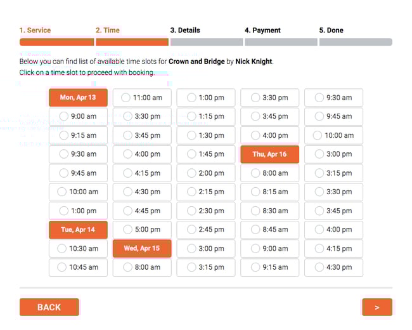Choose the 2:45 pm time slot
Image resolution: width=412 pixels, height=330 pixels.
(206, 230)
